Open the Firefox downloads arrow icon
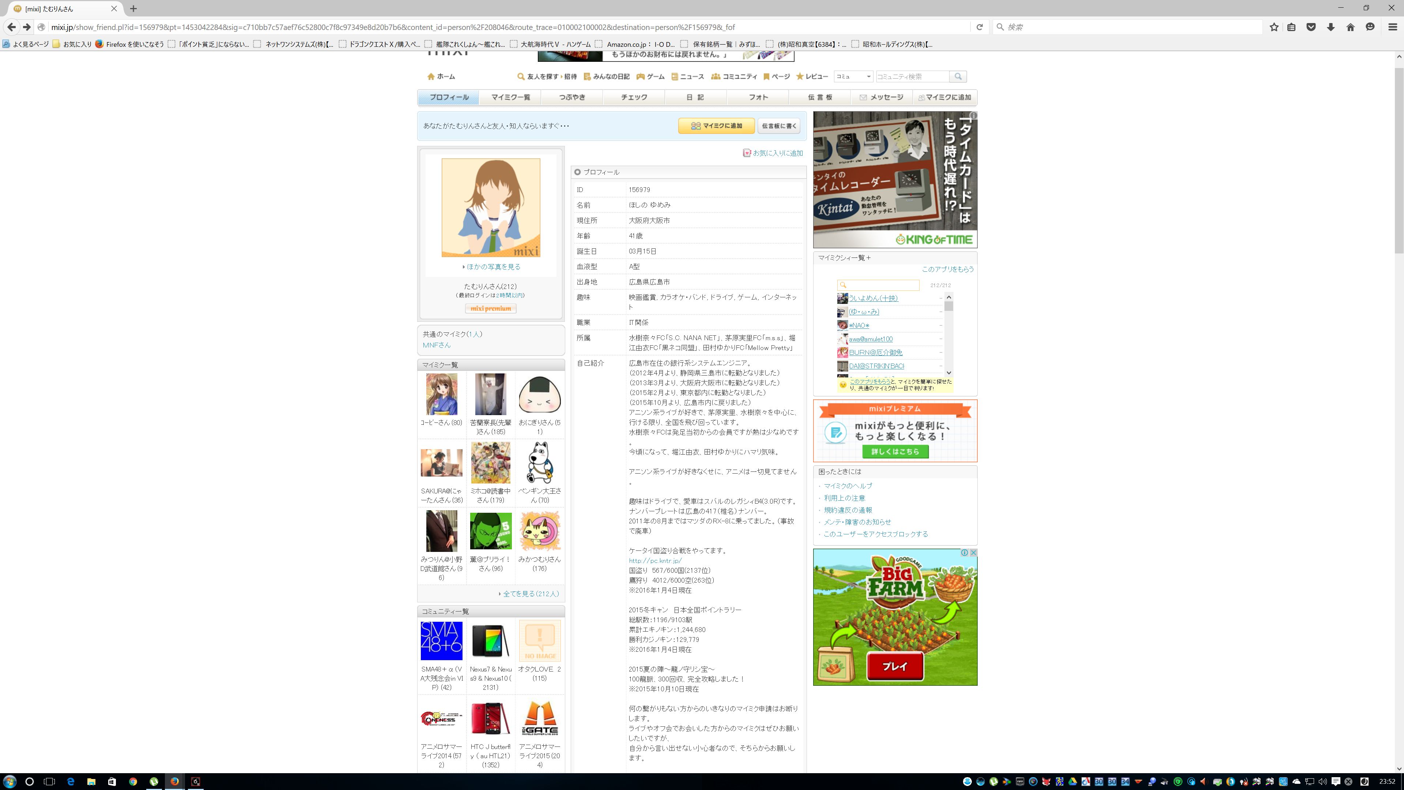Image resolution: width=1404 pixels, height=790 pixels. coord(1331,27)
